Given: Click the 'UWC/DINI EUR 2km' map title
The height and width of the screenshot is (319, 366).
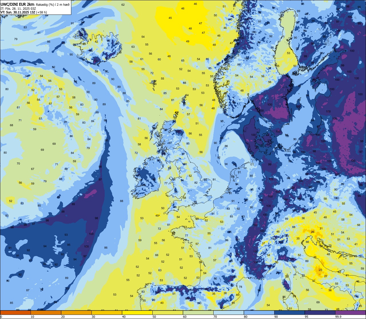Looking at the screenshot, I should pyautogui.click(x=17, y=5).
